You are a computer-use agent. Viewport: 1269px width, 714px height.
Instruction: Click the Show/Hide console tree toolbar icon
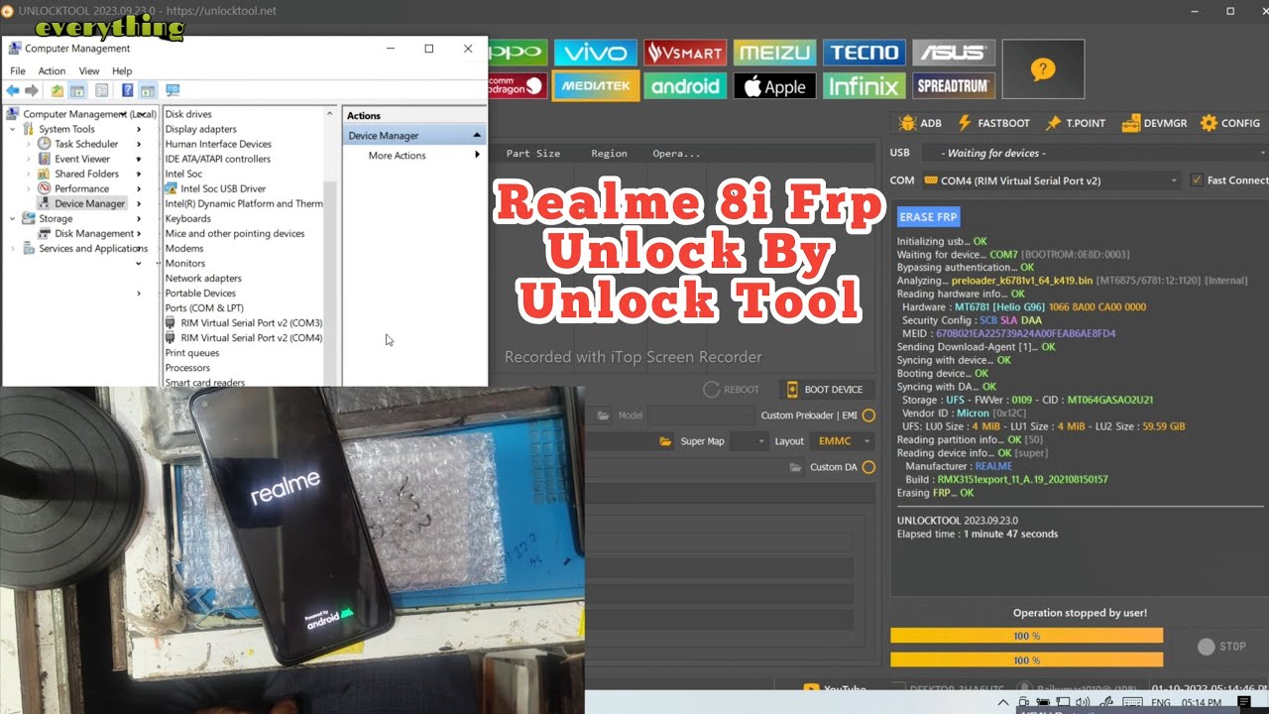click(x=77, y=90)
